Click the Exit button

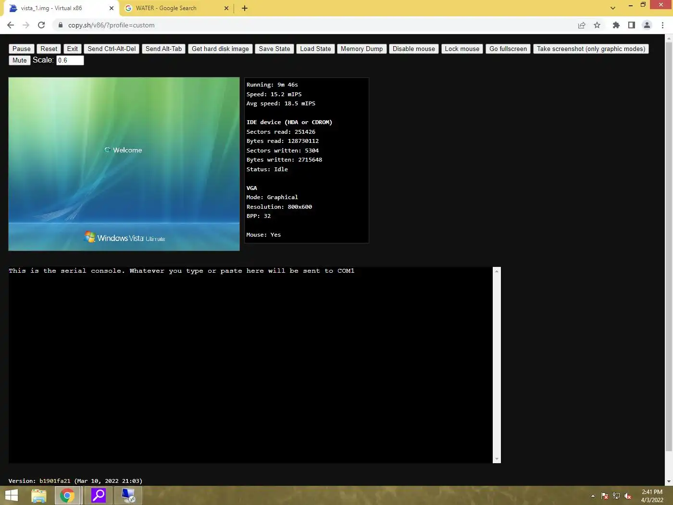(x=73, y=49)
